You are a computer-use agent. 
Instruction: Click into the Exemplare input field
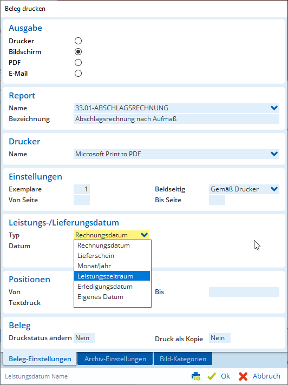pos(82,189)
